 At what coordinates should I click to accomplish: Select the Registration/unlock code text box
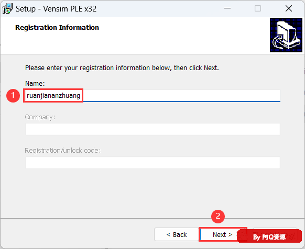coord(152,163)
